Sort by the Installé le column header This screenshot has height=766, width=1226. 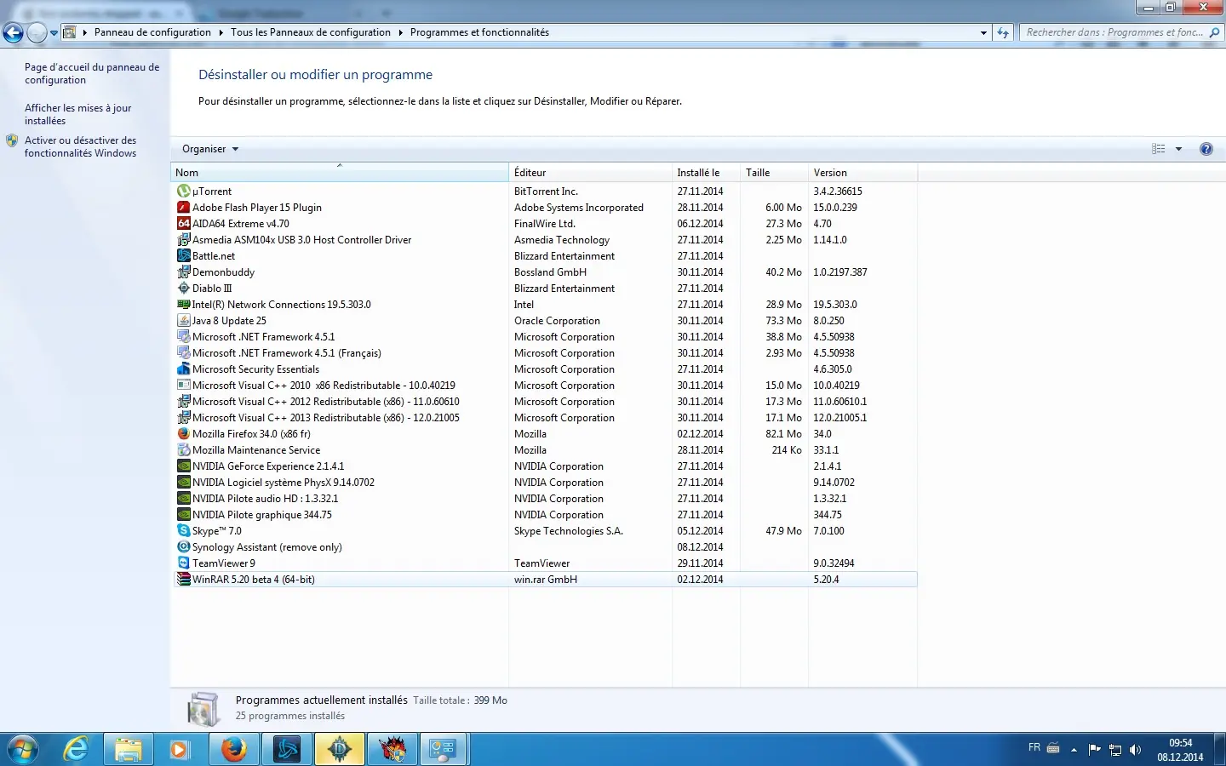(x=706, y=173)
